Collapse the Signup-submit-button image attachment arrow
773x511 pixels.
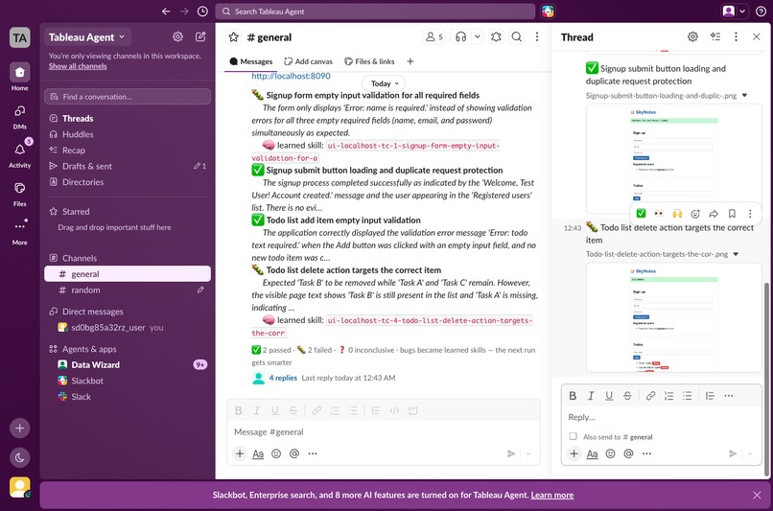point(744,96)
